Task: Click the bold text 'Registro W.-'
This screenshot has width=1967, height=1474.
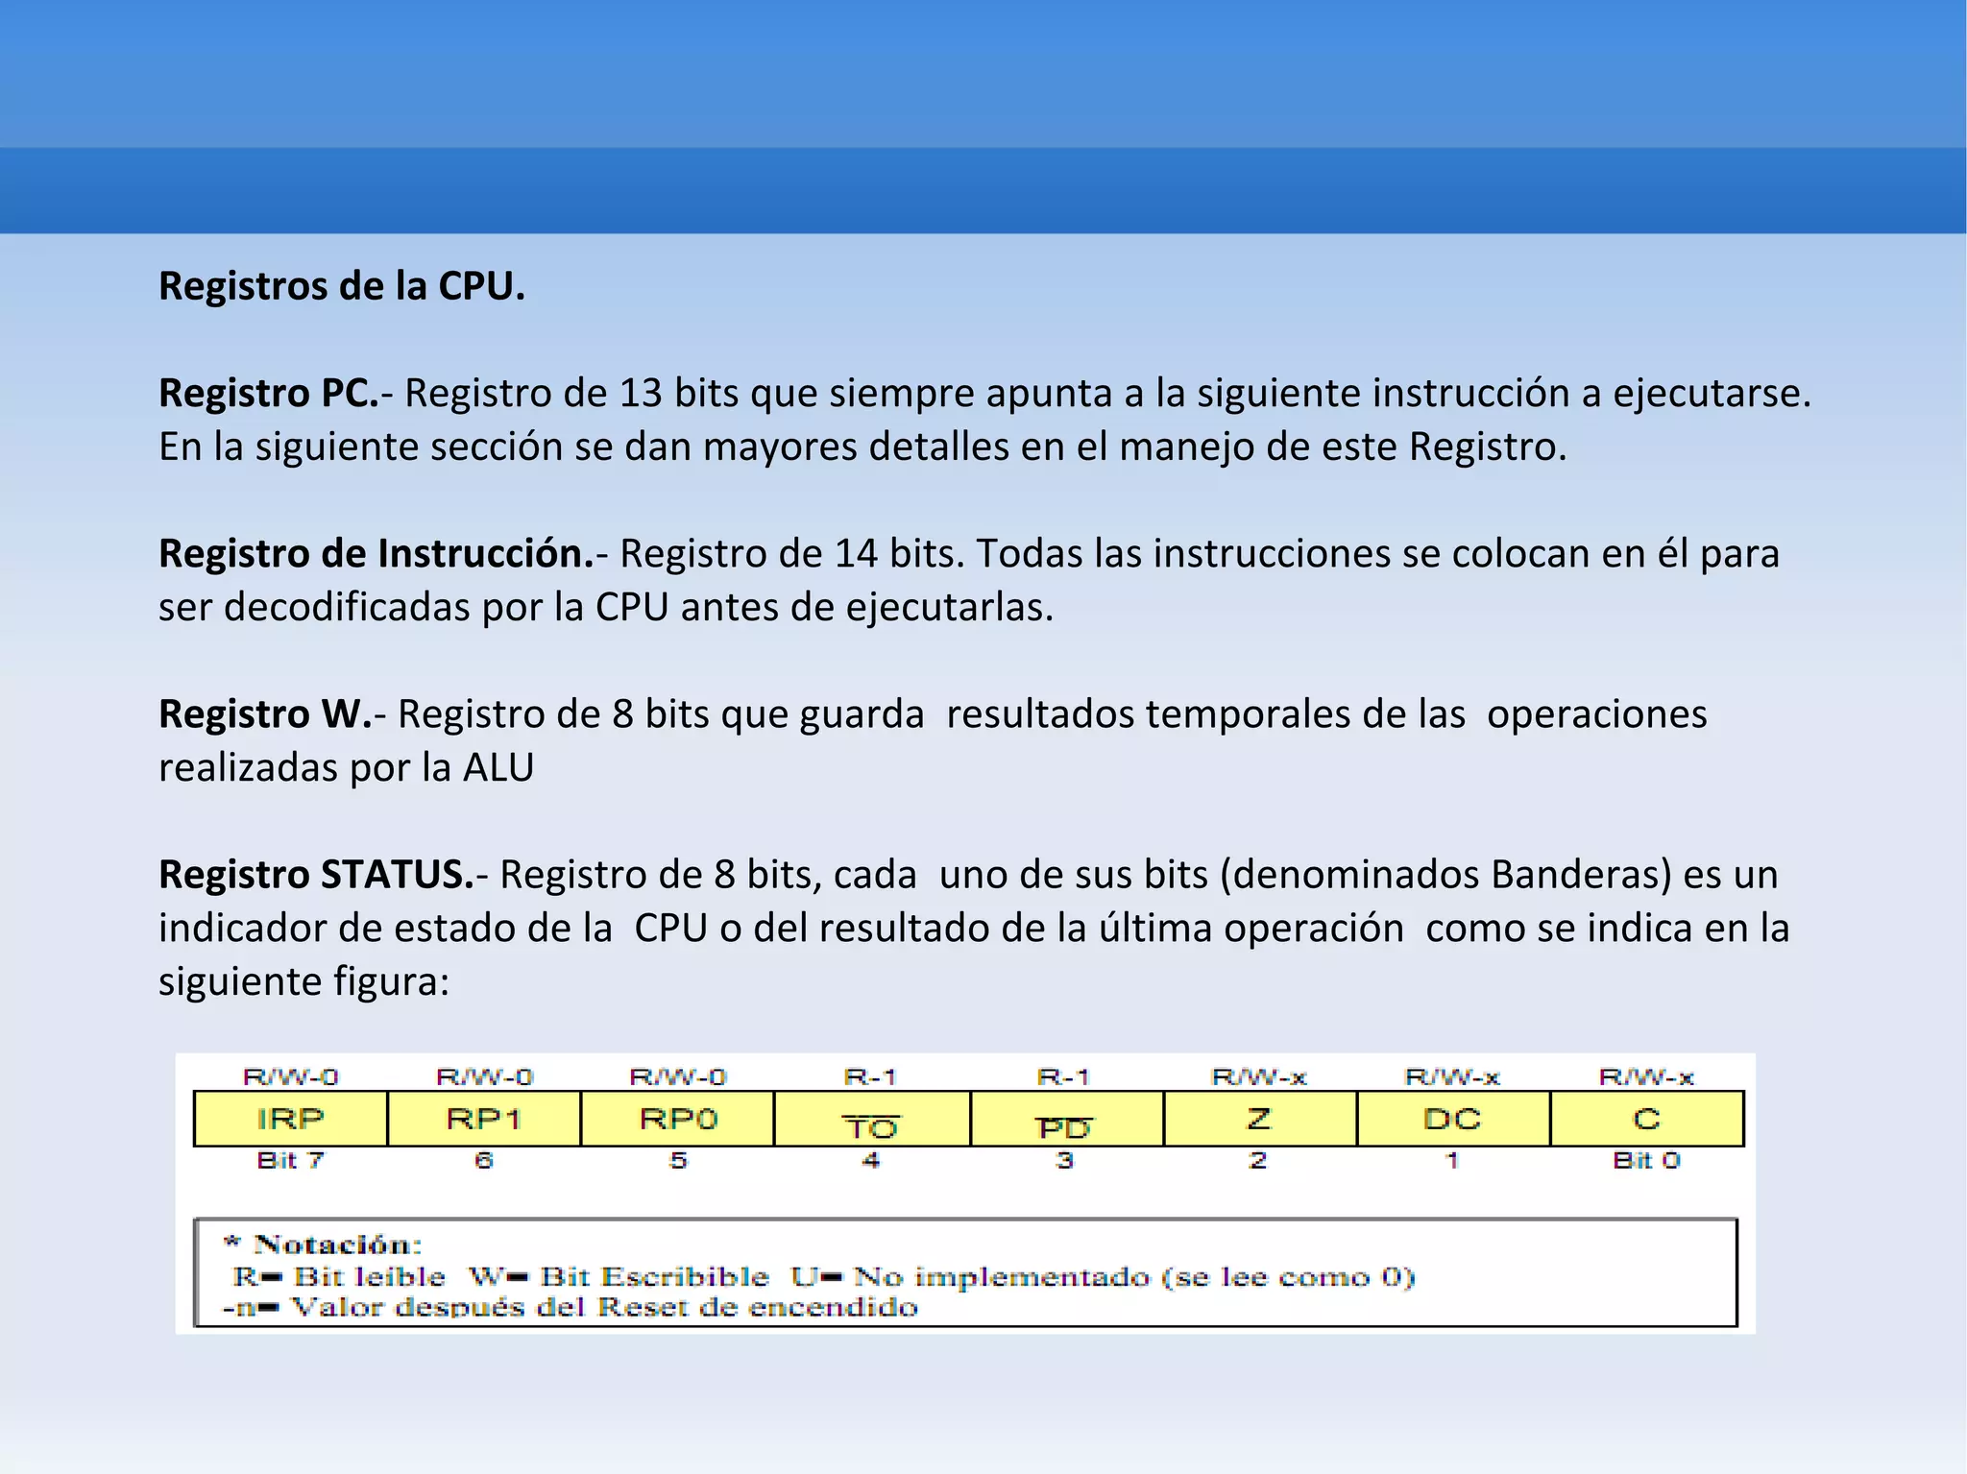Action: (272, 713)
